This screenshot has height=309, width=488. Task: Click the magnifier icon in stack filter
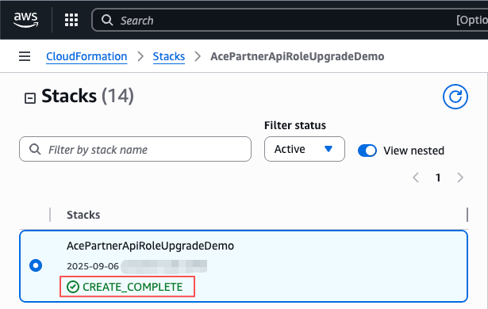click(35, 149)
